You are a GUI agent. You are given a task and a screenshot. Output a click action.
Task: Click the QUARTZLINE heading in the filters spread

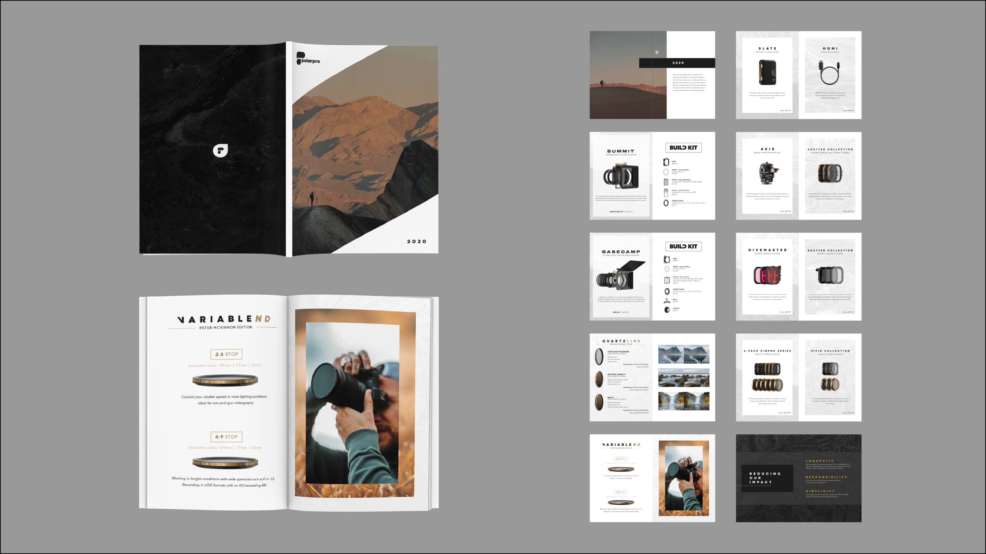pos(621,341)
